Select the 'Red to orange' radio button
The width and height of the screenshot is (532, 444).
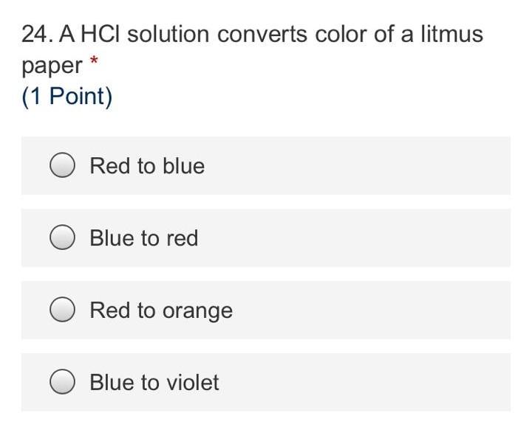click(x=62, y=311)
